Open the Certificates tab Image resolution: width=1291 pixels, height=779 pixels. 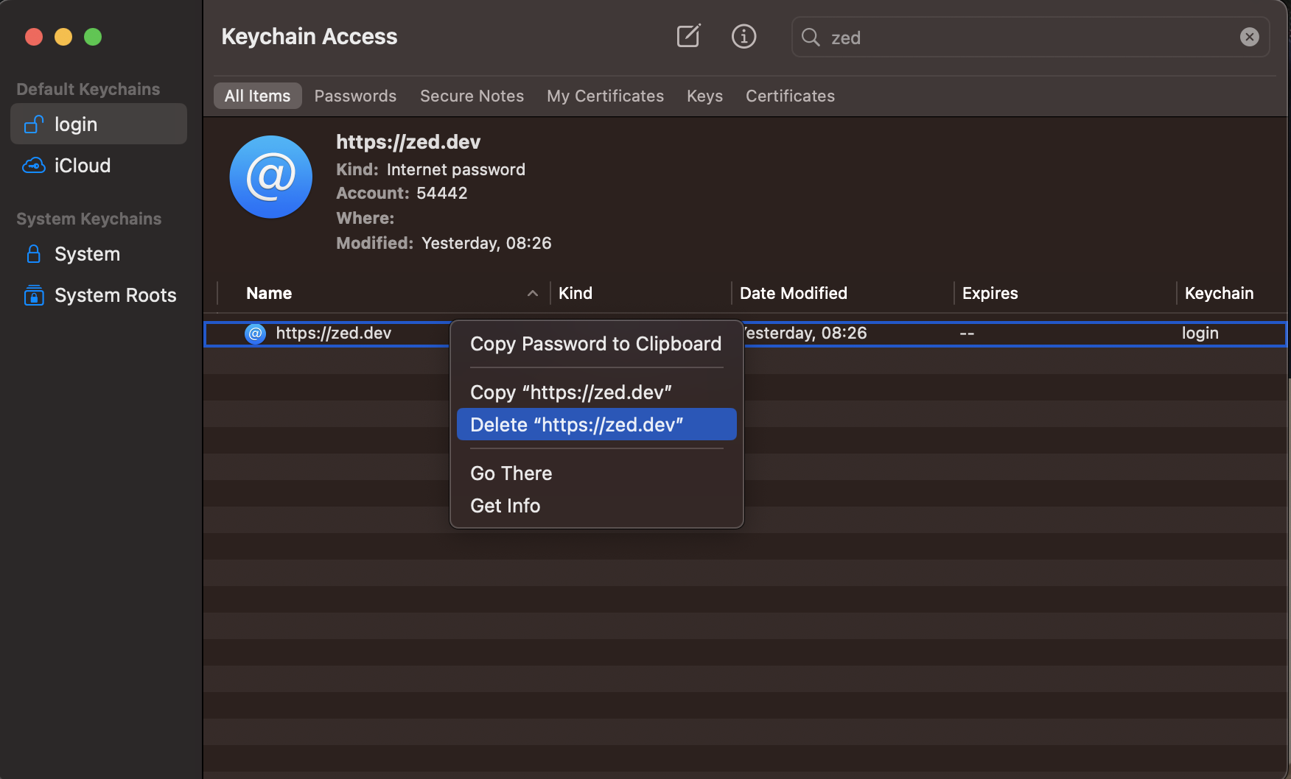coord(790,96)
